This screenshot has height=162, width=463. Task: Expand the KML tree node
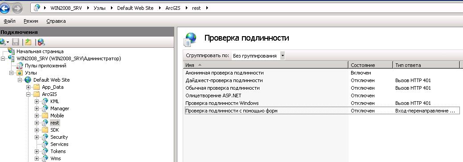pyautogui.click(x=37, y=101)
